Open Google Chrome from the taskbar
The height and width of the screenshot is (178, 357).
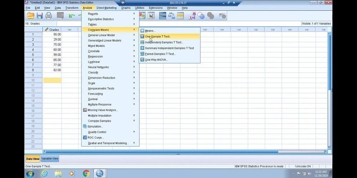click(x=86, y=173)
